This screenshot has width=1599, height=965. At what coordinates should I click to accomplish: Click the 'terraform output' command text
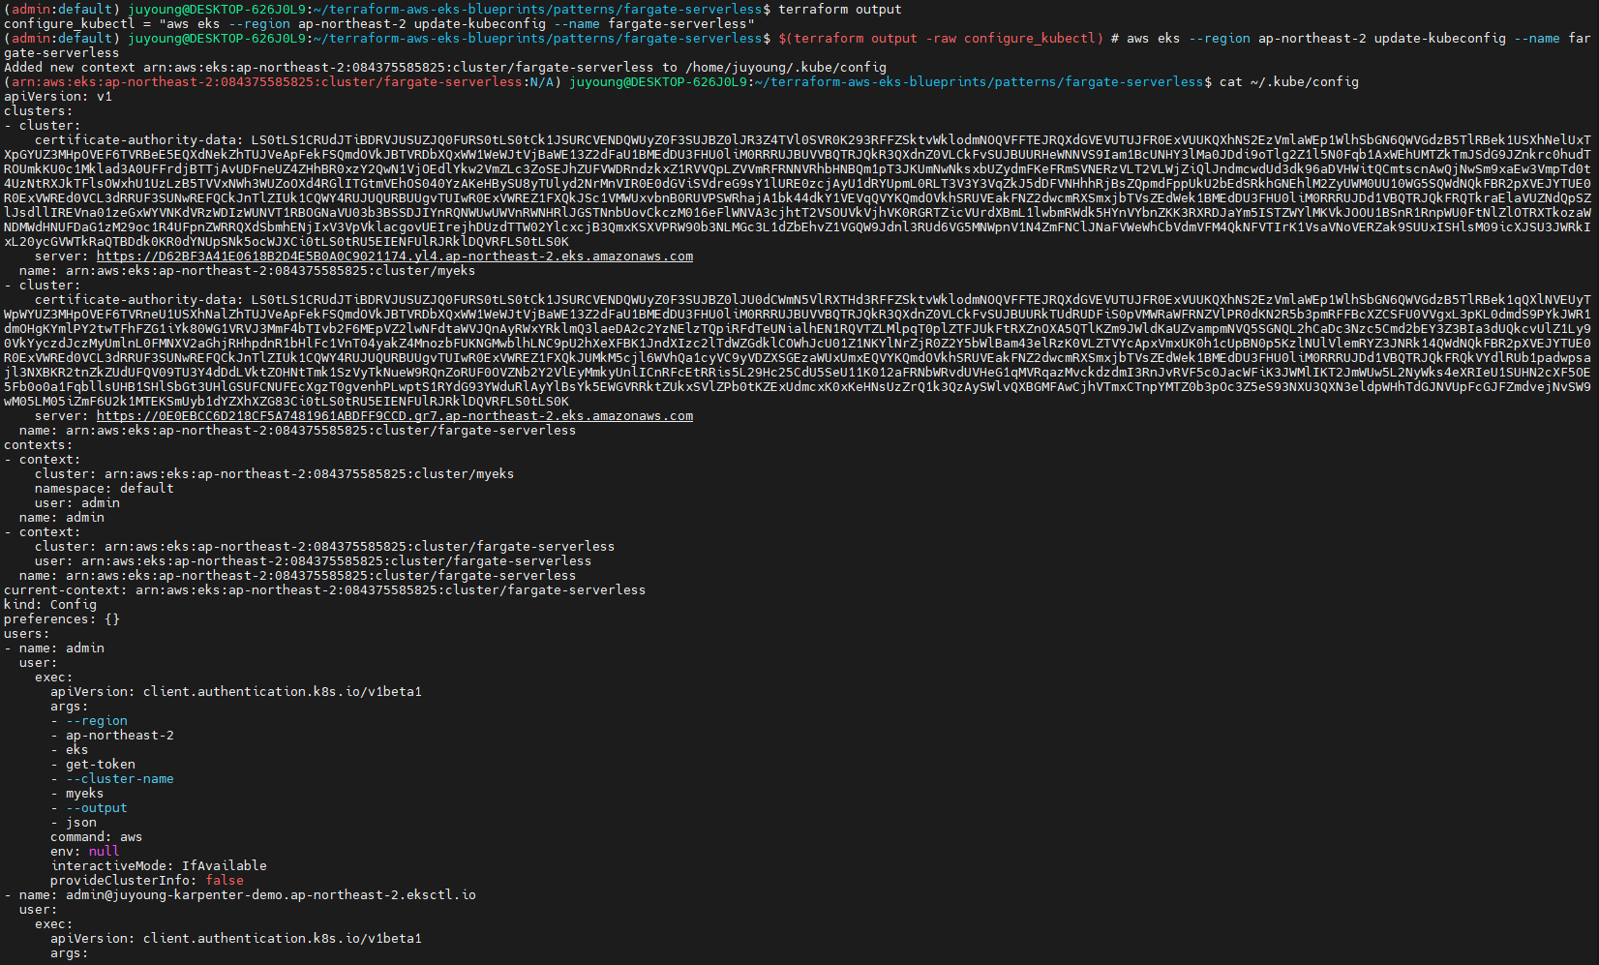840,10
